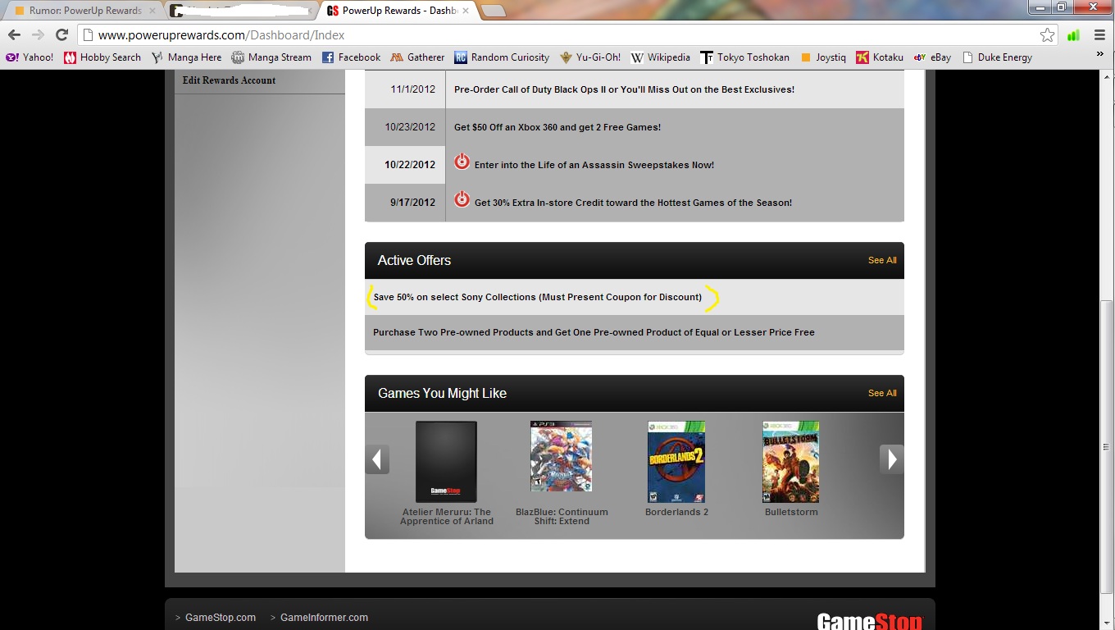Open the Duke Energy bookmark

click(x=997, y=57)
